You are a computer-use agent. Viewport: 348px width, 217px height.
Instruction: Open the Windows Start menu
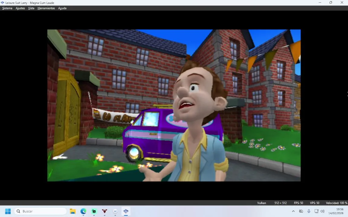point(8,211)
